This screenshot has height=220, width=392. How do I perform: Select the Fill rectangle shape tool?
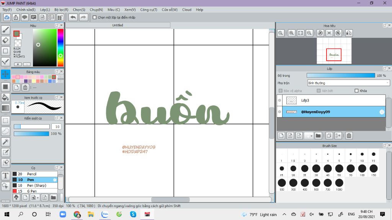click(x=5, y=87)
